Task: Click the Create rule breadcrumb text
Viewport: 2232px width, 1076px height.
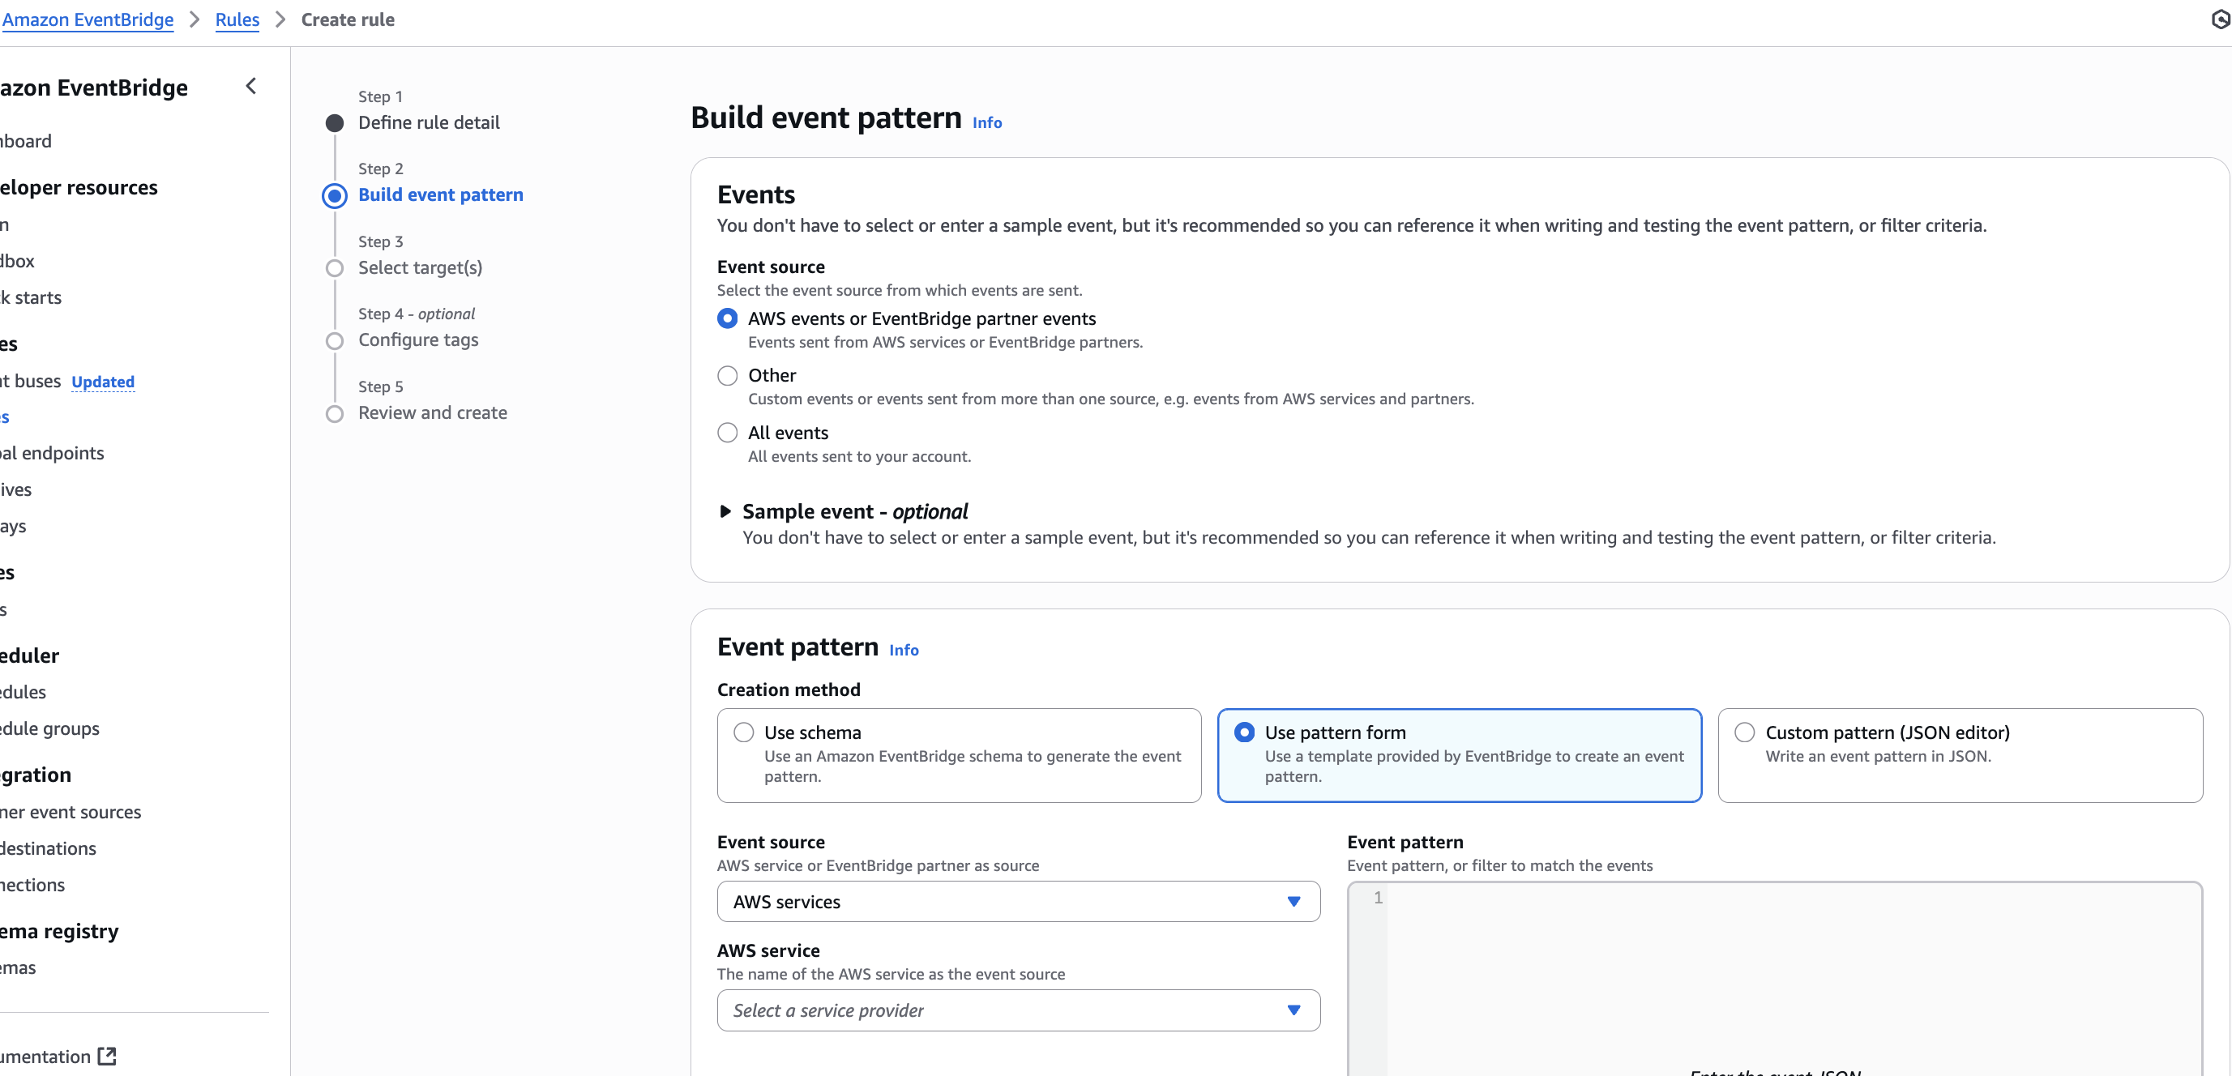Action: coord(348,19)
